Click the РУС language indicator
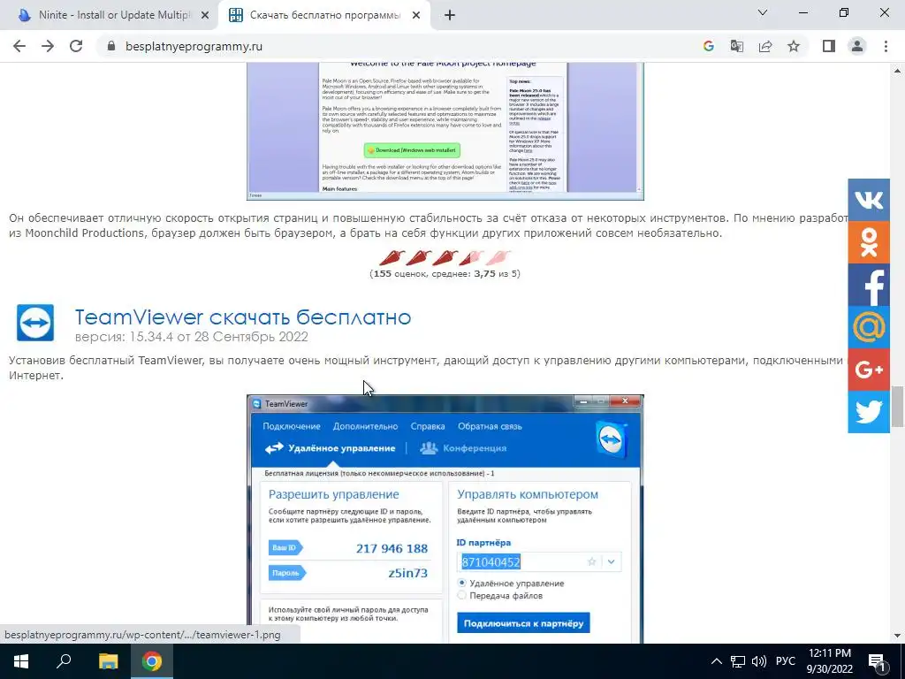The width and height of the screenshot is (905, 679). tap(786, 661)
